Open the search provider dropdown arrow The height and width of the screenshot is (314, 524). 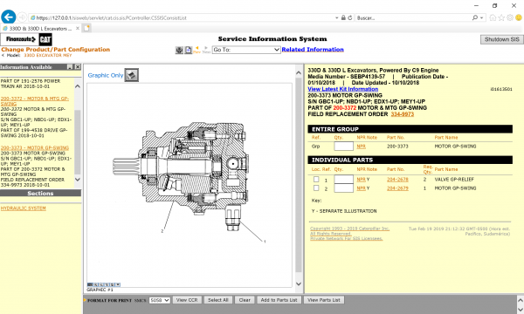point(481,17)
